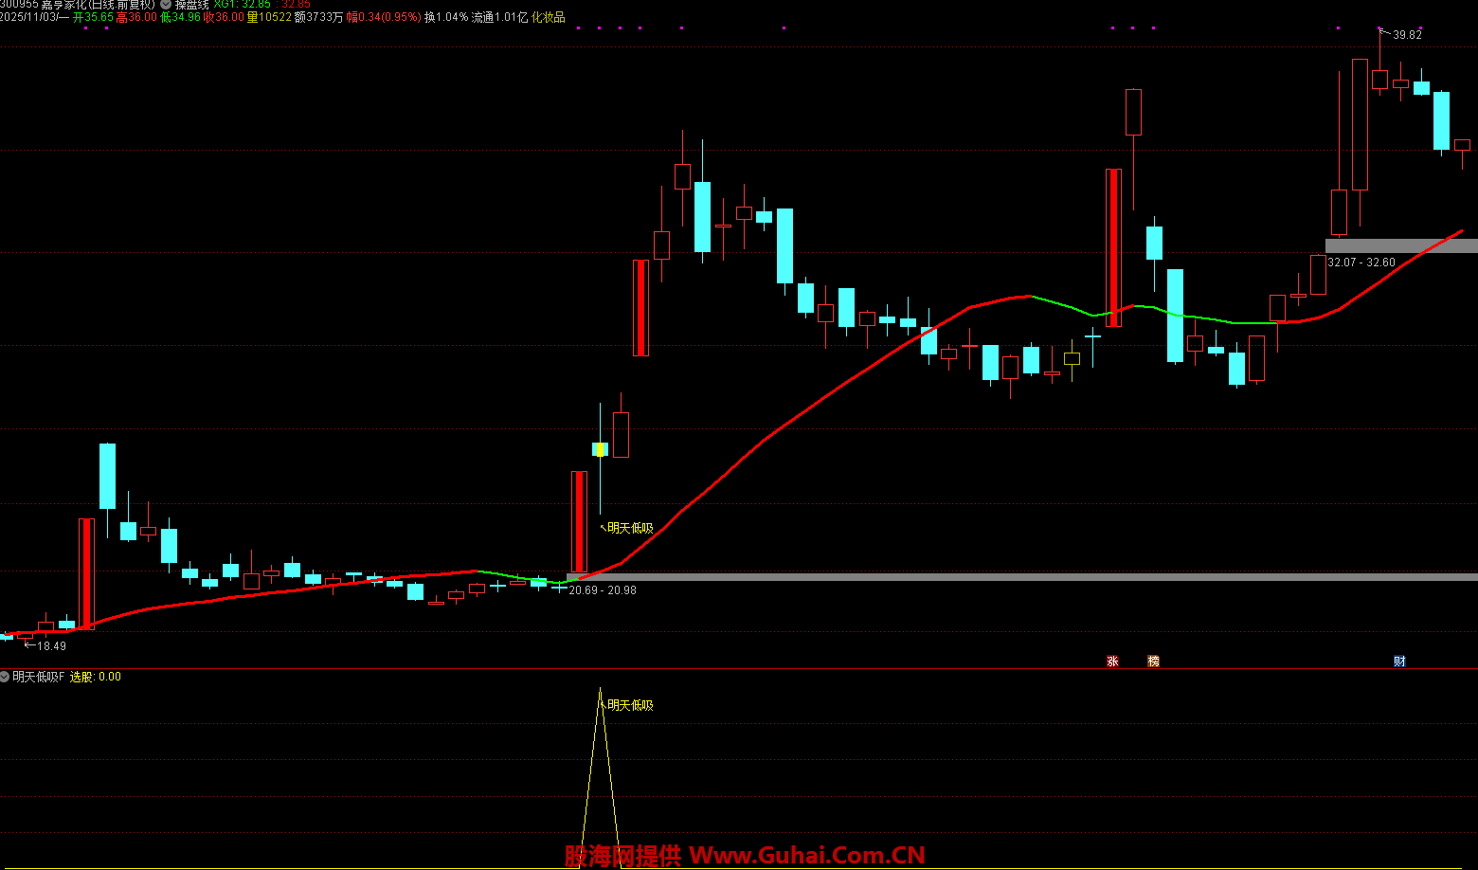1478x870 pixels.
Task: Click the 明天低吸 peak label in indicator panel
Action: point(630,705)
